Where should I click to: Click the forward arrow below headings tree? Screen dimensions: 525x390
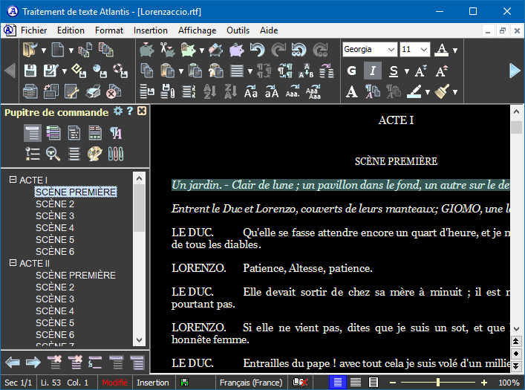(33, 363)
